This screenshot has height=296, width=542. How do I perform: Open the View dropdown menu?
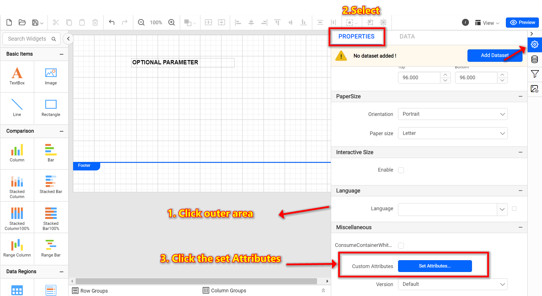click(x=488, y=23)
